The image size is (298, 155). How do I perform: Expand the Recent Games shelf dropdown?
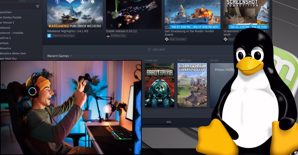(x=71, y=56)
